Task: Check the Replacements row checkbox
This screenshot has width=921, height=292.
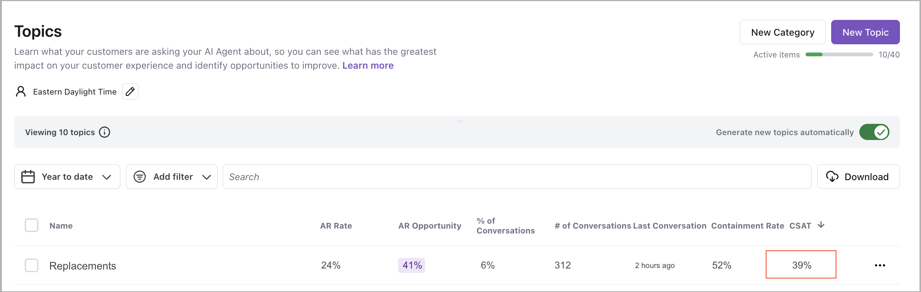Action: click(x=32, y=265)
